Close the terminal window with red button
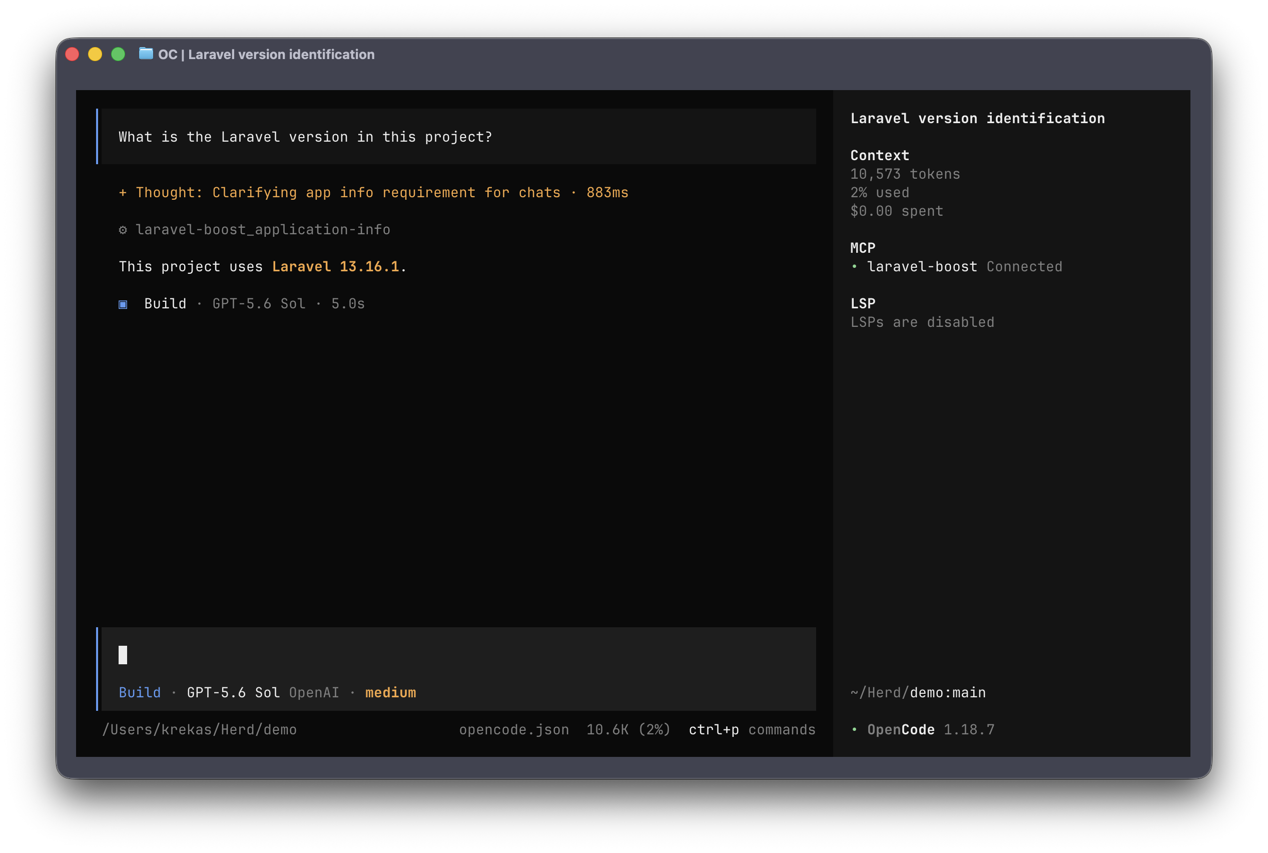 (73, 54)
